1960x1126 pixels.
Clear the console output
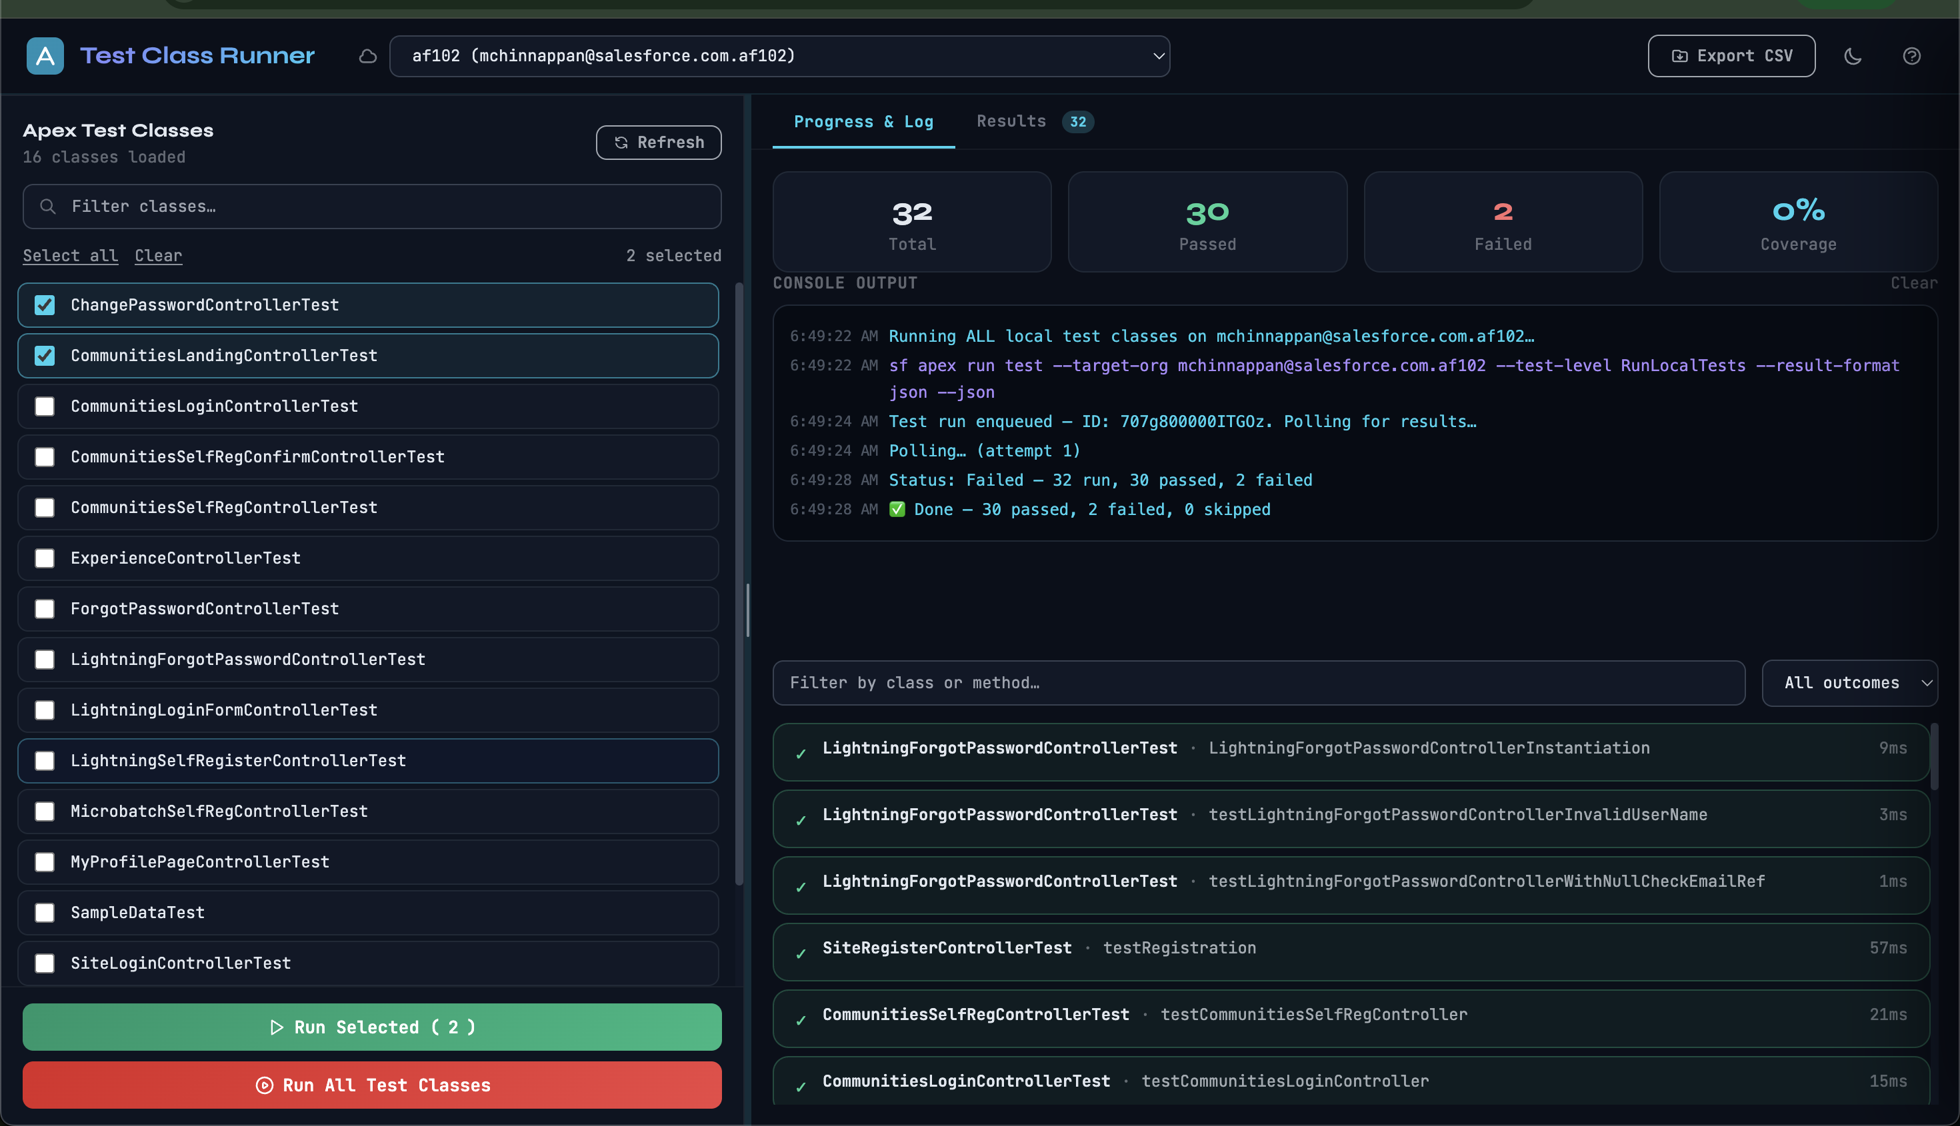click(1913, 283)
